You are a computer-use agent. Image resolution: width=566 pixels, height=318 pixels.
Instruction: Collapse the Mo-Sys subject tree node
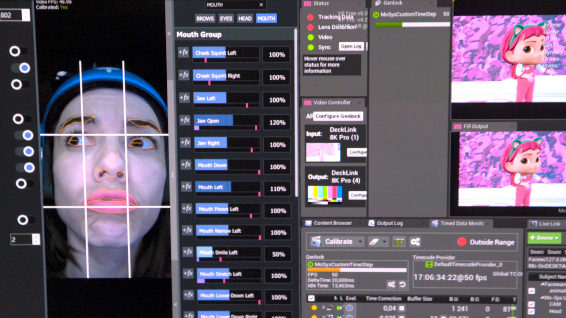541,298
